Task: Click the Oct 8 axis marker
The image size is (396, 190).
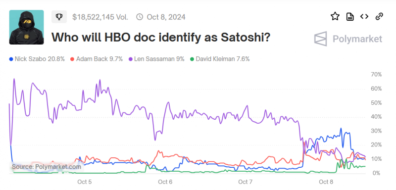Action: tap(326, 182)
